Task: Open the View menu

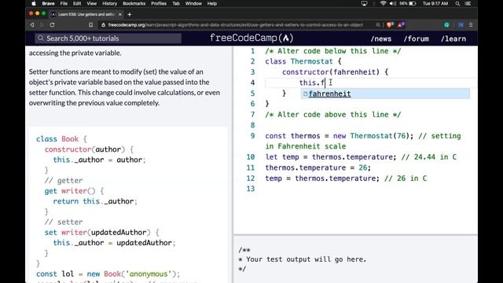Action: (91, 3)
